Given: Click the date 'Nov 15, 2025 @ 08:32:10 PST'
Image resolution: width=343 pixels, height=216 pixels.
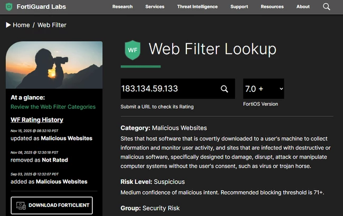Looking at the screenshot, I should 34,130.
